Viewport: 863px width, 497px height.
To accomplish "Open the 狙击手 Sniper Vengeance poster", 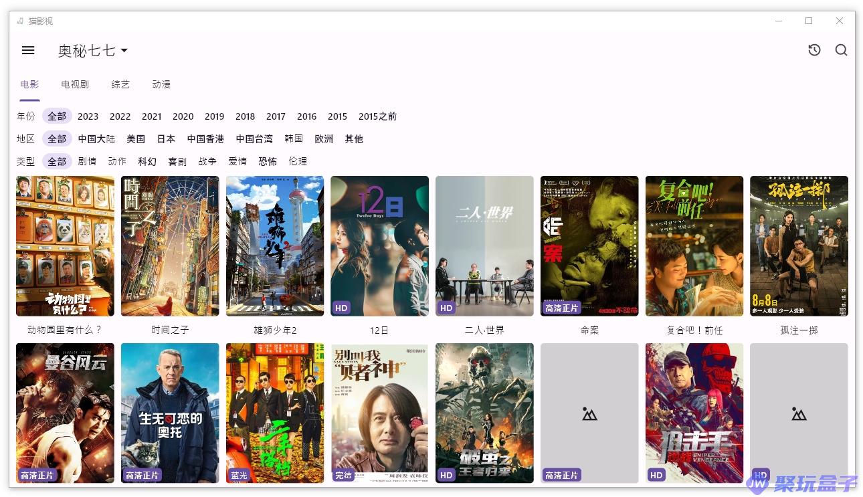I will pos(694,413).
